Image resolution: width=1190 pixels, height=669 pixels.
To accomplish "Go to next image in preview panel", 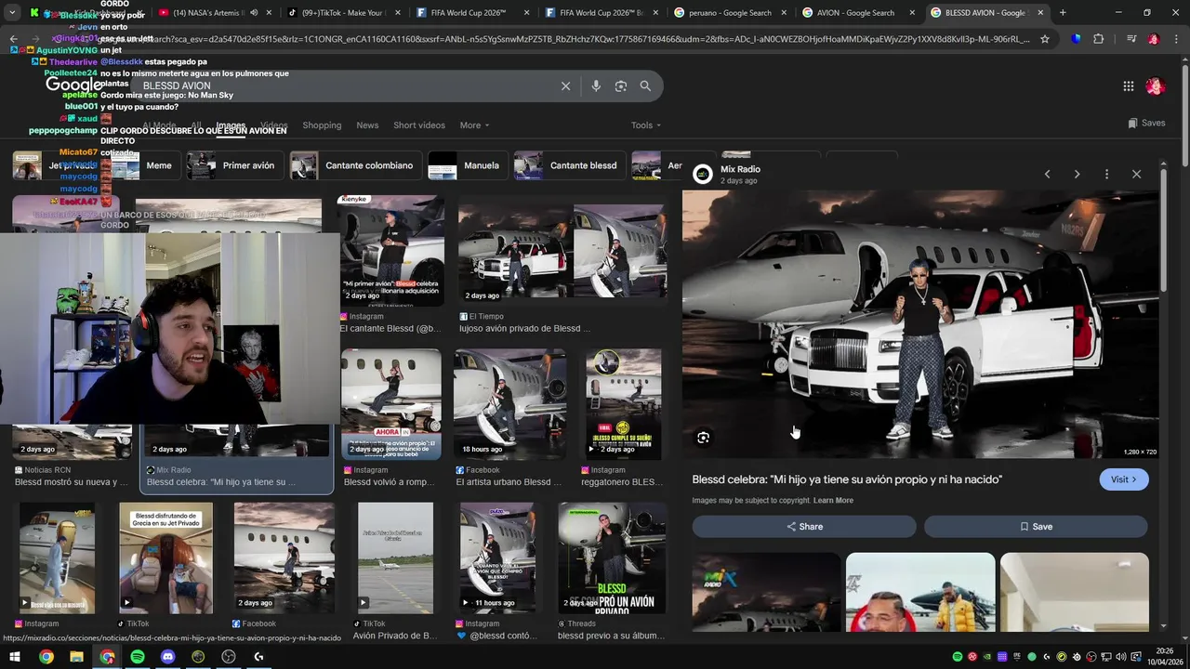I will pos(1077,174).
